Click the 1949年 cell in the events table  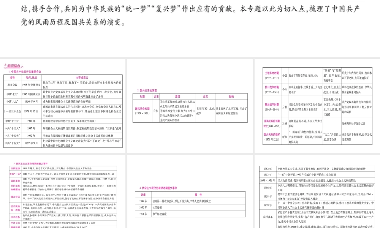(143, 201)
